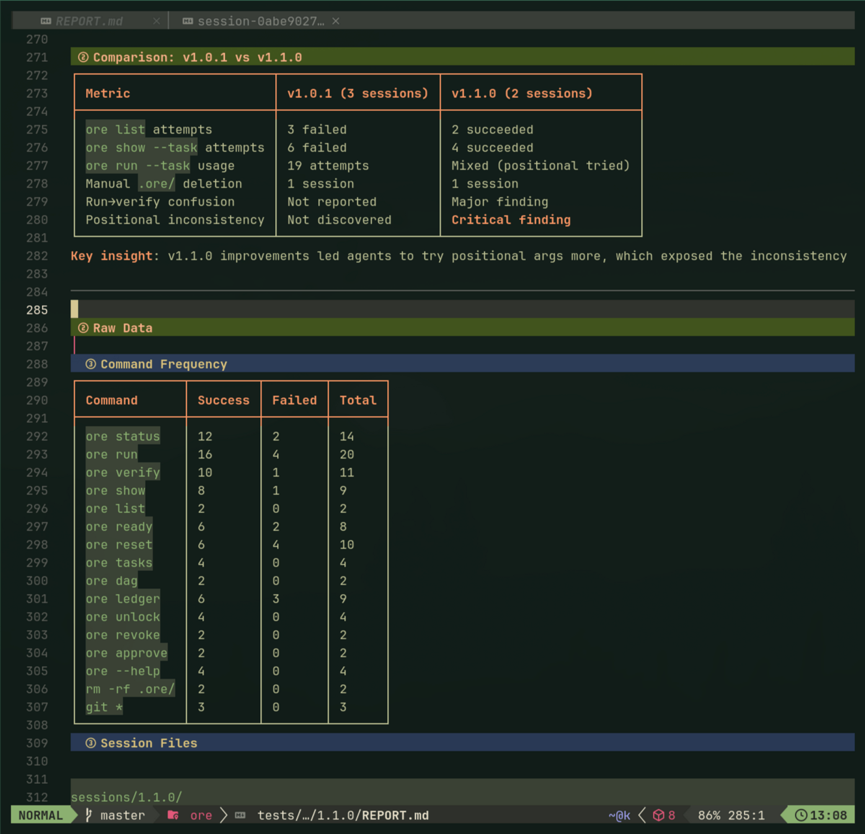Click the left angle bracket before the cube icon
This screenshot has height=834, width=865.
642,816
